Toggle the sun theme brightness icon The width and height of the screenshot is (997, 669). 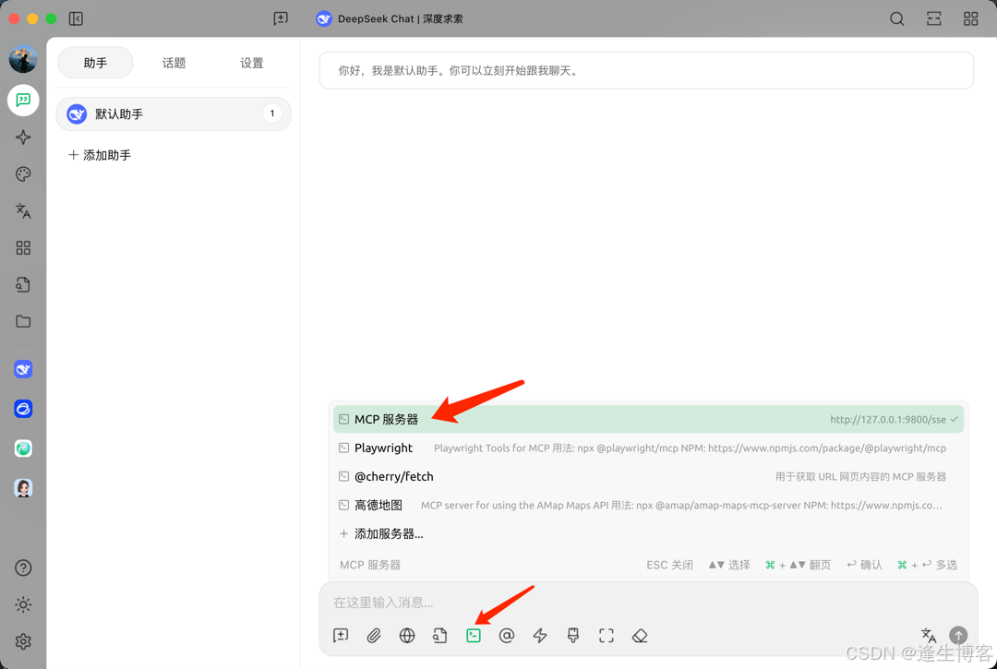(23, 604)
